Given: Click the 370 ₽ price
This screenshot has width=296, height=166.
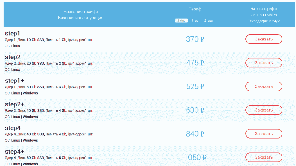Looking at the screenshot, I should click(195, 39).
